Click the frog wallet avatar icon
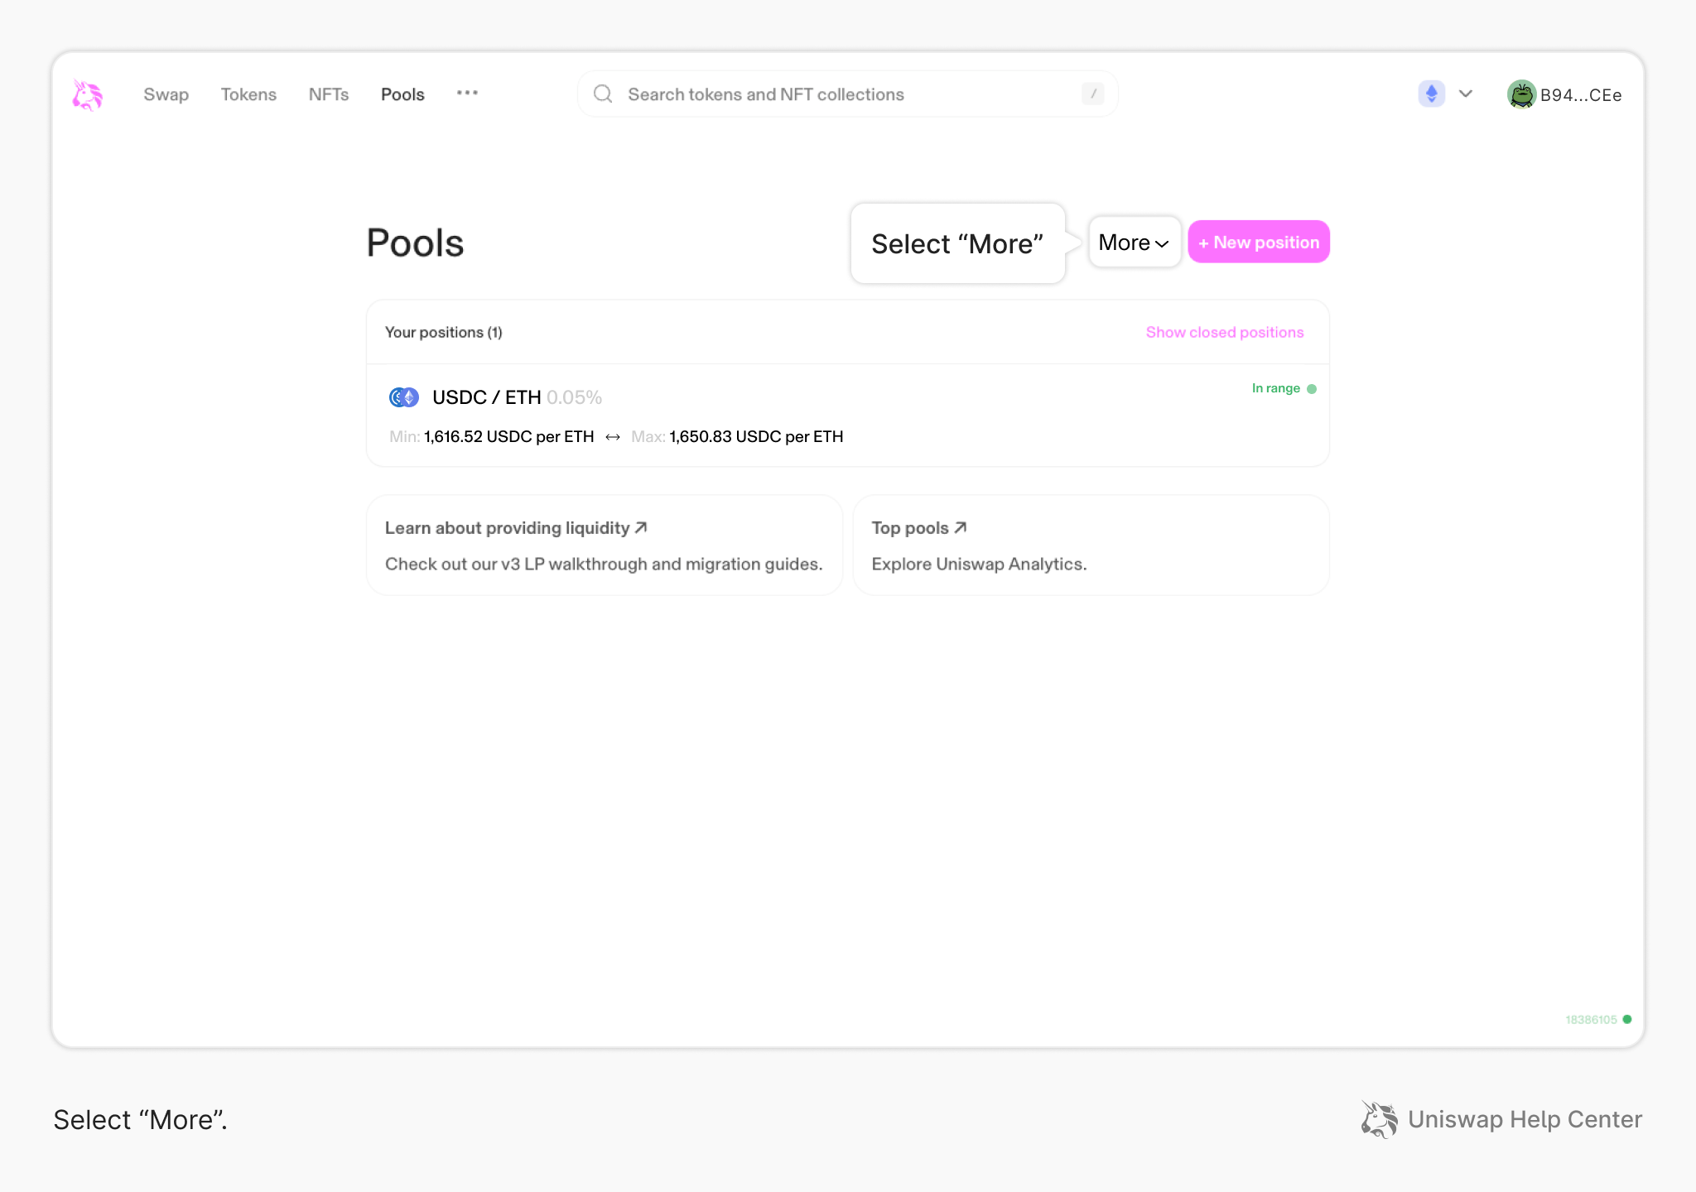1696x1192 pixels. pos(1521,94)
